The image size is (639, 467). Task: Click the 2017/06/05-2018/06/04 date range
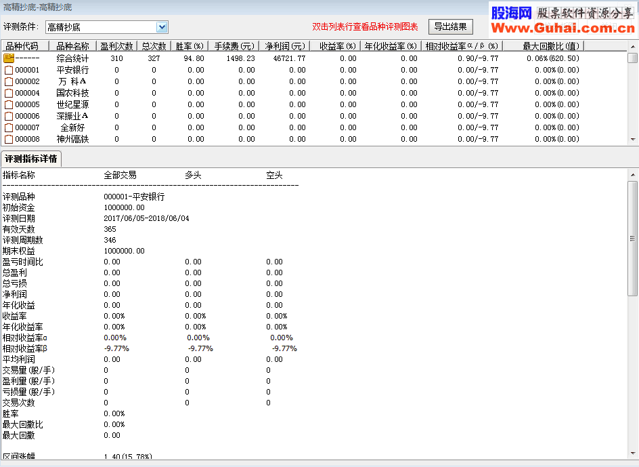(x=147, y=218)
